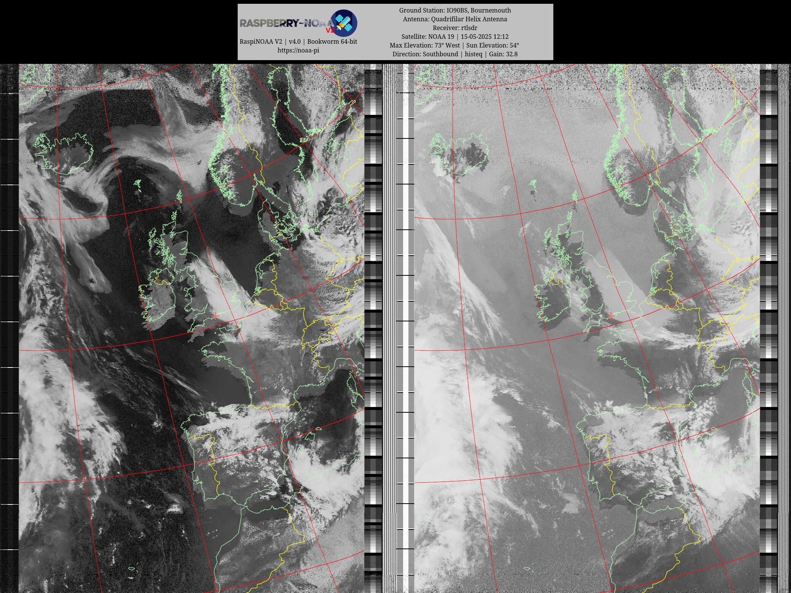This screenshot has width=791, height=593.
Task: Open the https://noaa-pi link
Action: [298, 50]
